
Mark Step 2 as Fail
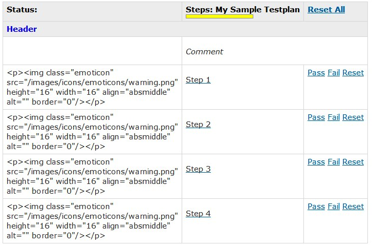[334, 117]
